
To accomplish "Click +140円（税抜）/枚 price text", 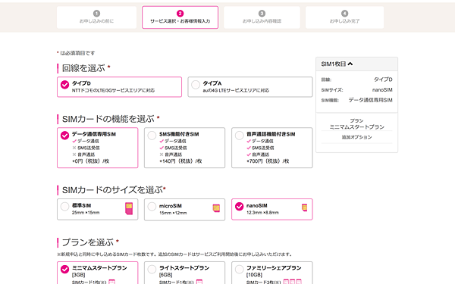I will [180, 161].
